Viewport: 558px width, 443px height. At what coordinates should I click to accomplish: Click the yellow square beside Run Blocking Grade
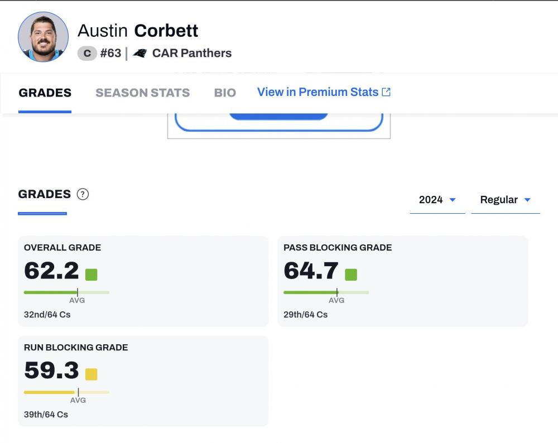[92, 374]
